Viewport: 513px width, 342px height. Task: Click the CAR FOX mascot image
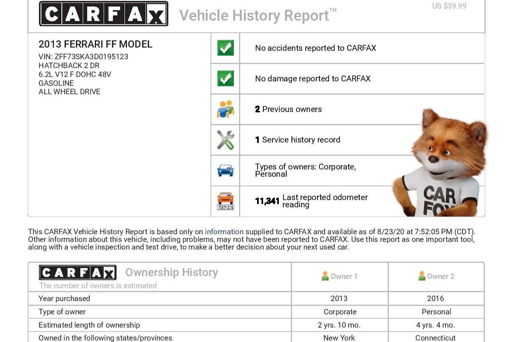tap(440, 163)
